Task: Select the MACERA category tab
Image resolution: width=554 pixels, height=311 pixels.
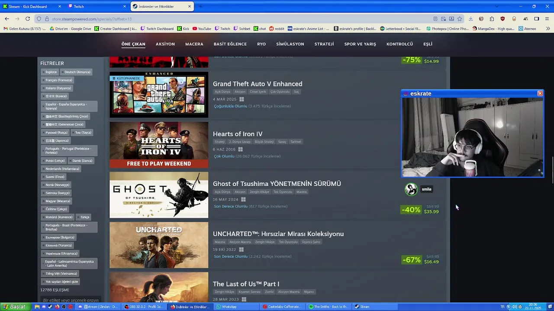Action: pos(194,44)
